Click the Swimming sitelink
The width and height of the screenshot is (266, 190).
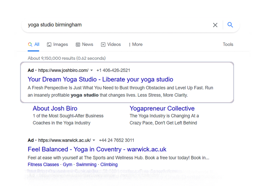tap(85, 164)
